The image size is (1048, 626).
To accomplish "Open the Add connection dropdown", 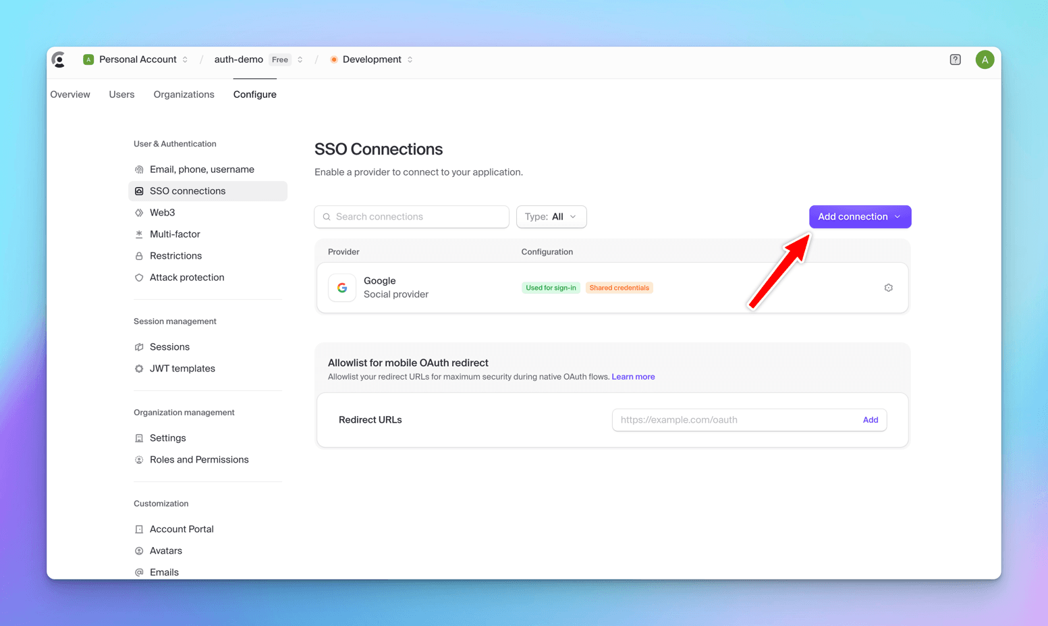I will pyautogui.click(x=860, y=217).
